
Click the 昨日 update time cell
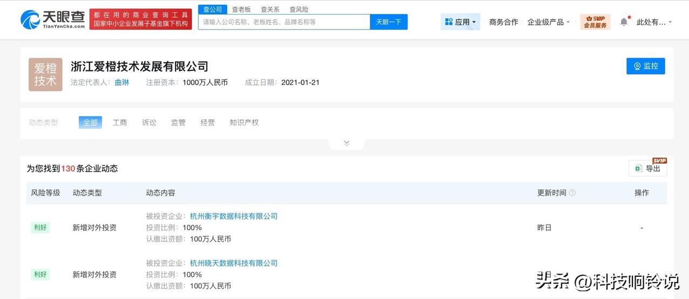coord(545,227)
